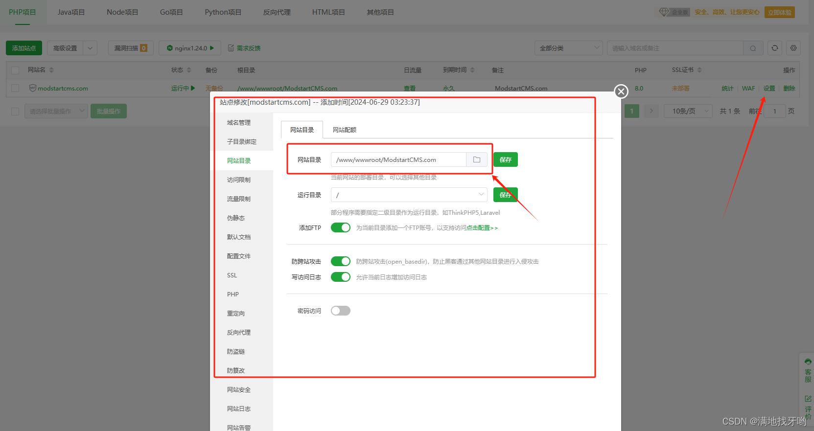Image resolution: width=814 pixels, height=431 pixels.
Task: Open 访问限制 in dialog sidebar
Action: (239, 180)
